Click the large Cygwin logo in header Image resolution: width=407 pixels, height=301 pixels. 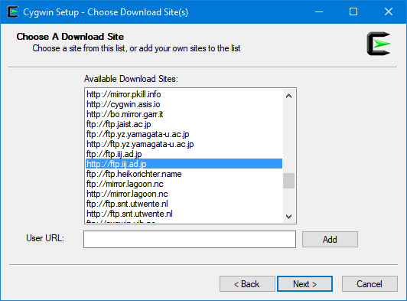click(379, 44)
